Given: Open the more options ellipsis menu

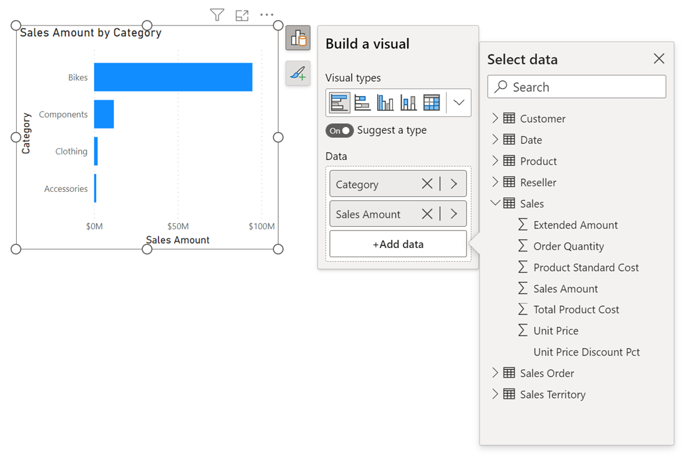Looking at the screenshot, I should click(267, 15).
